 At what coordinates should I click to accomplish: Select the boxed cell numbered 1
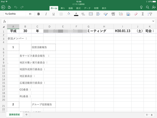coord(13,47)
